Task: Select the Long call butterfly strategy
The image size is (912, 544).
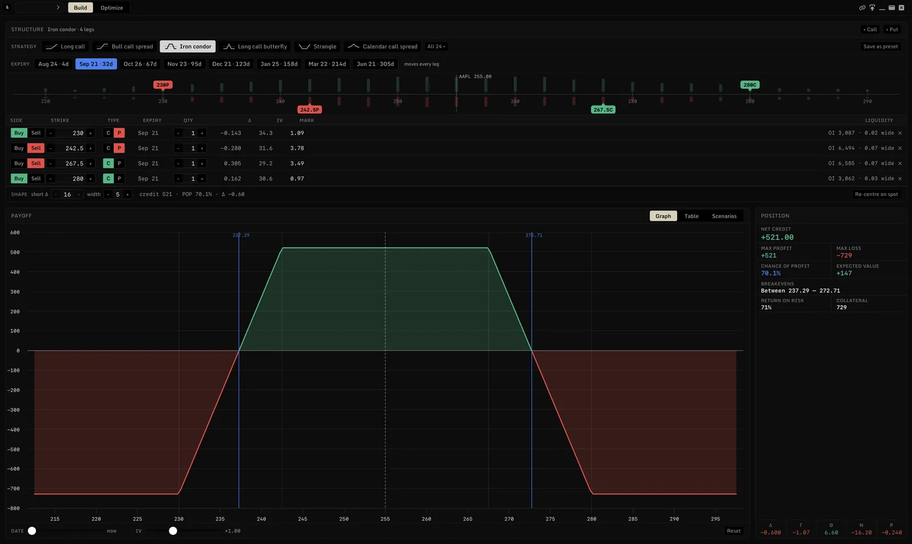Action: tap(255, 47)
